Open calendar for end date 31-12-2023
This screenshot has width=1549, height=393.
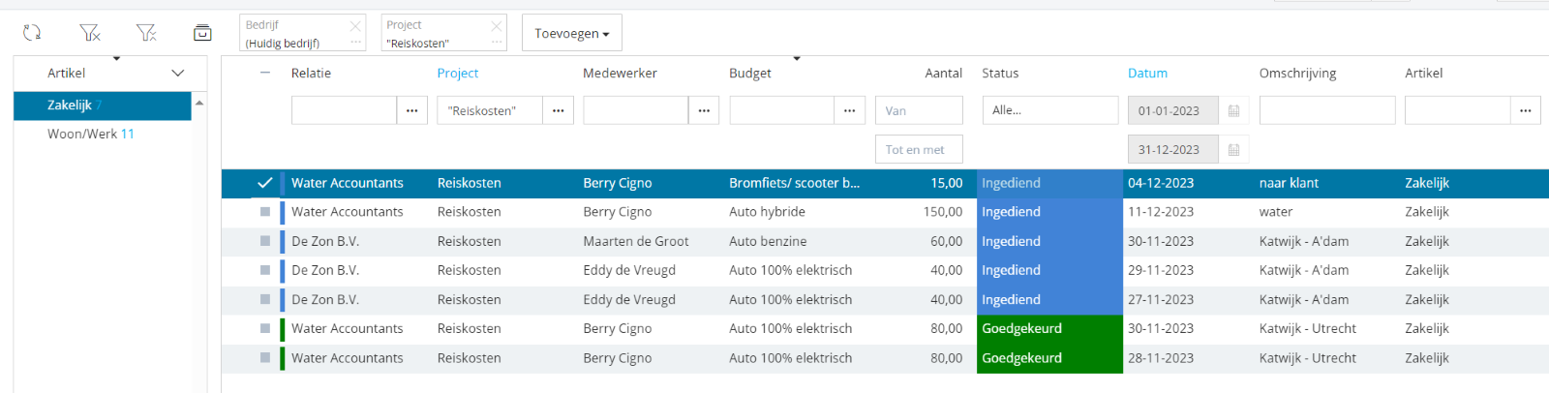tap(1233, 149)
